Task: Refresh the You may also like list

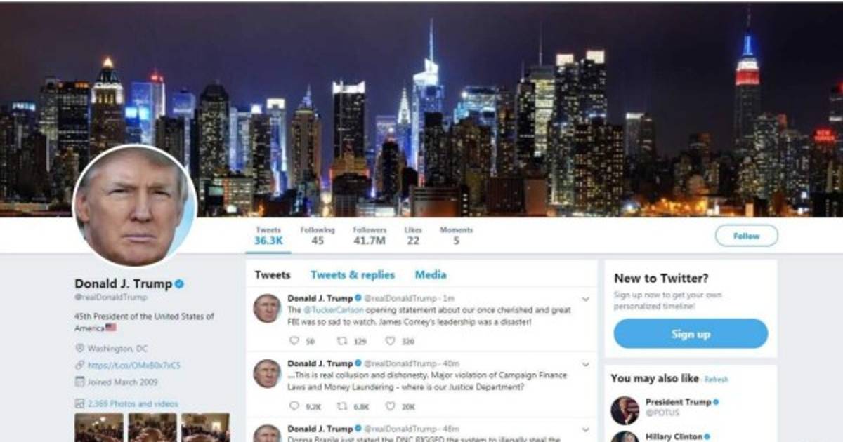Action: coord(716,380)
